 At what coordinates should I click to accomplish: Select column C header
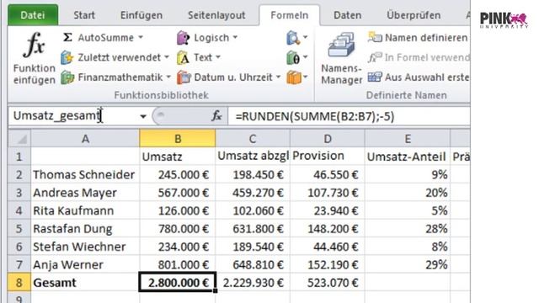pos(253,139)
